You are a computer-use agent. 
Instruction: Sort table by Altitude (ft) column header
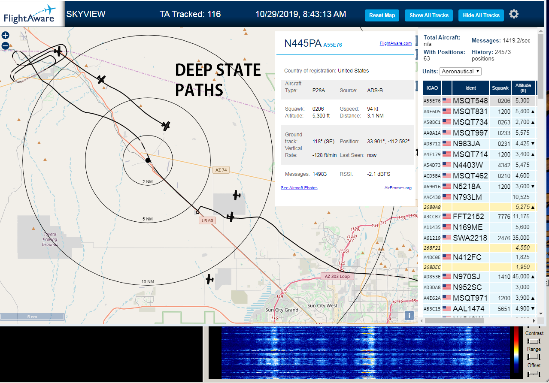524,88
